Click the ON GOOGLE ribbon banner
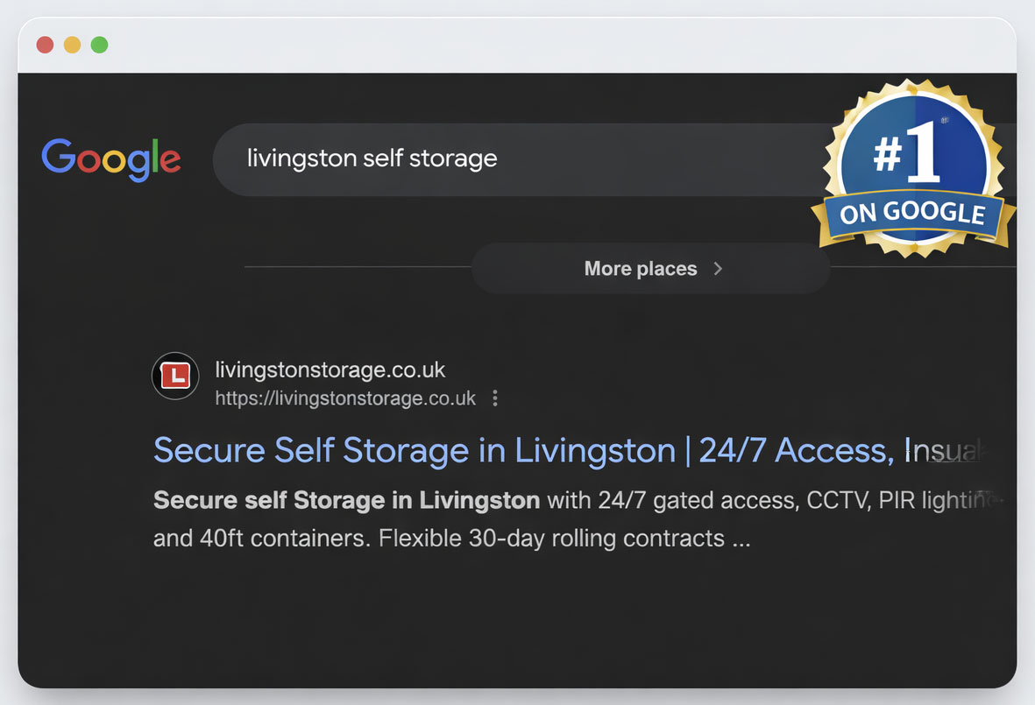 [x=912, y=214]
